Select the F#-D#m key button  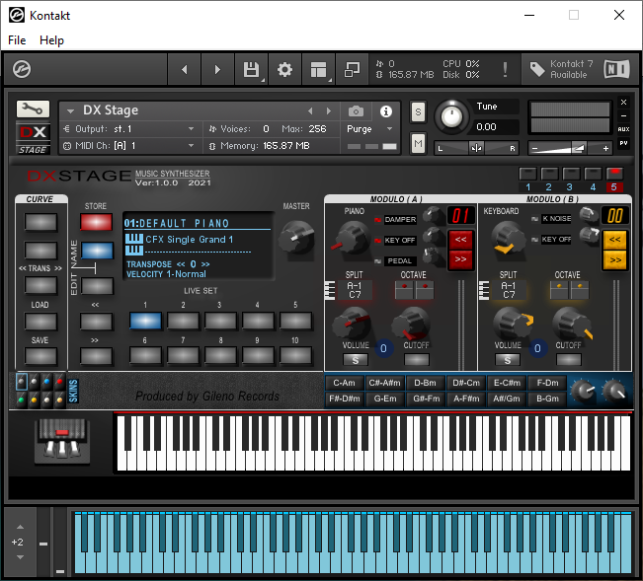[x=344, y=399]
